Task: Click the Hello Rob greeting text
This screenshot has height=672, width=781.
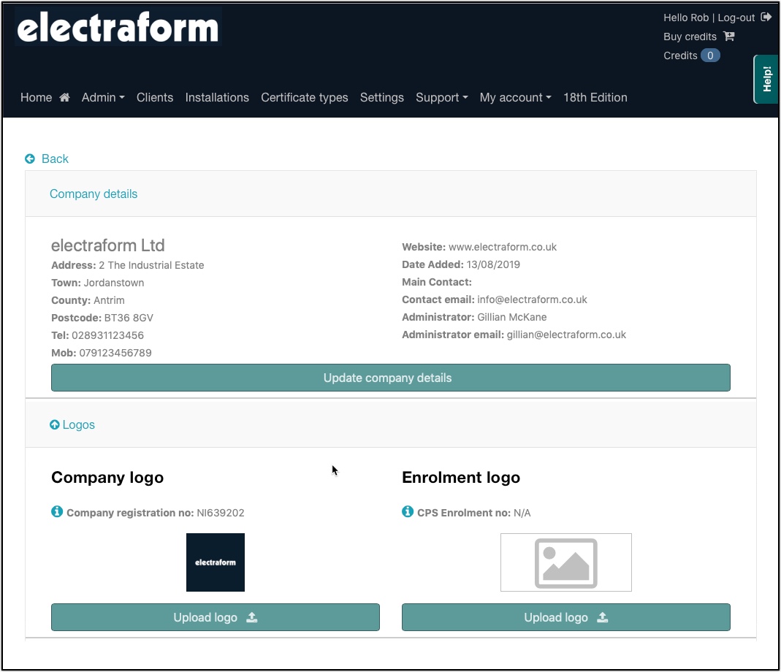Action: 686,18
